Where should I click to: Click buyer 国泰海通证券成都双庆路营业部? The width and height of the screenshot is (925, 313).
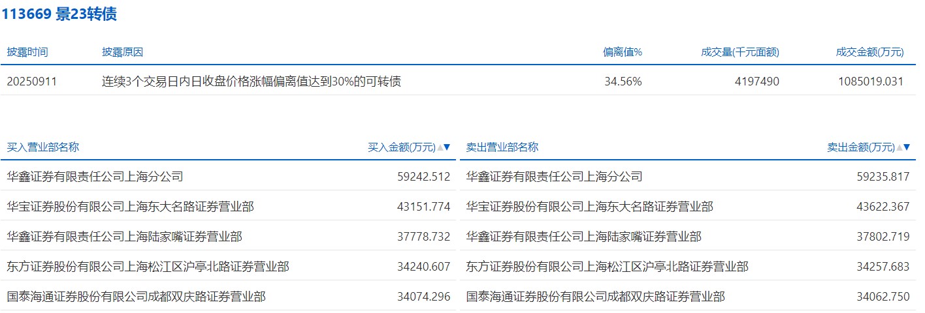pos(136,296)
